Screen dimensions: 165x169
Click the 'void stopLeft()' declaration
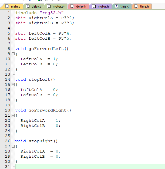[x=35, y=80]
